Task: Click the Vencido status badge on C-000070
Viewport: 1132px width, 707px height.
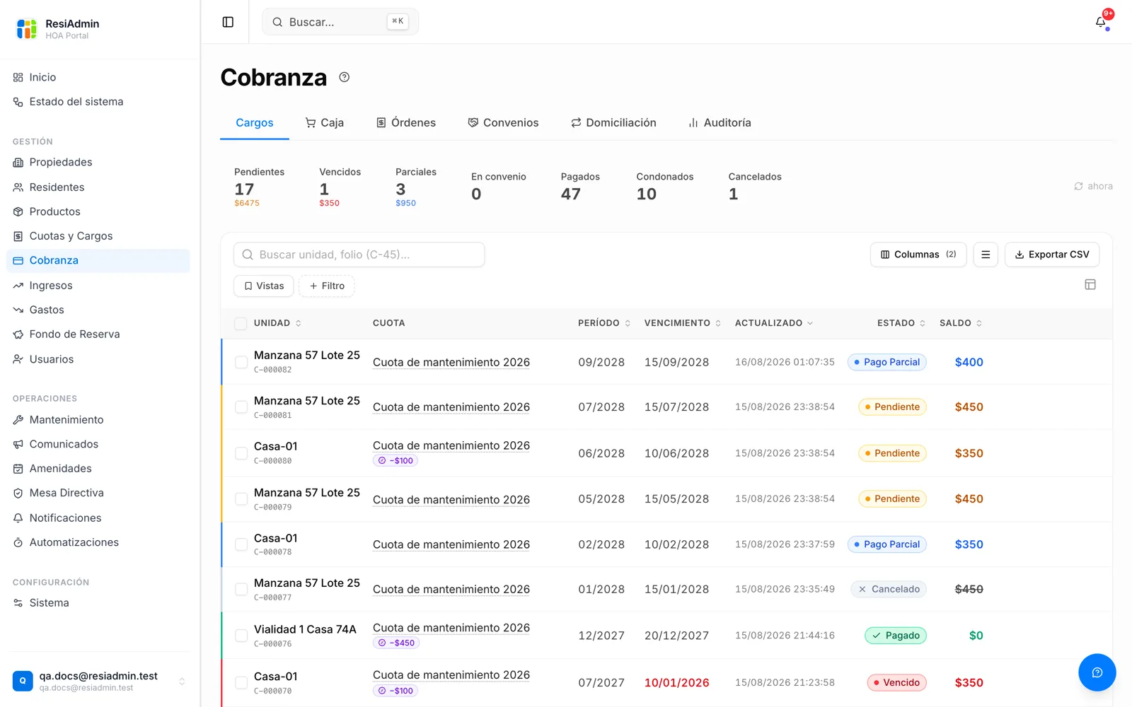Action: click(897, 683)
